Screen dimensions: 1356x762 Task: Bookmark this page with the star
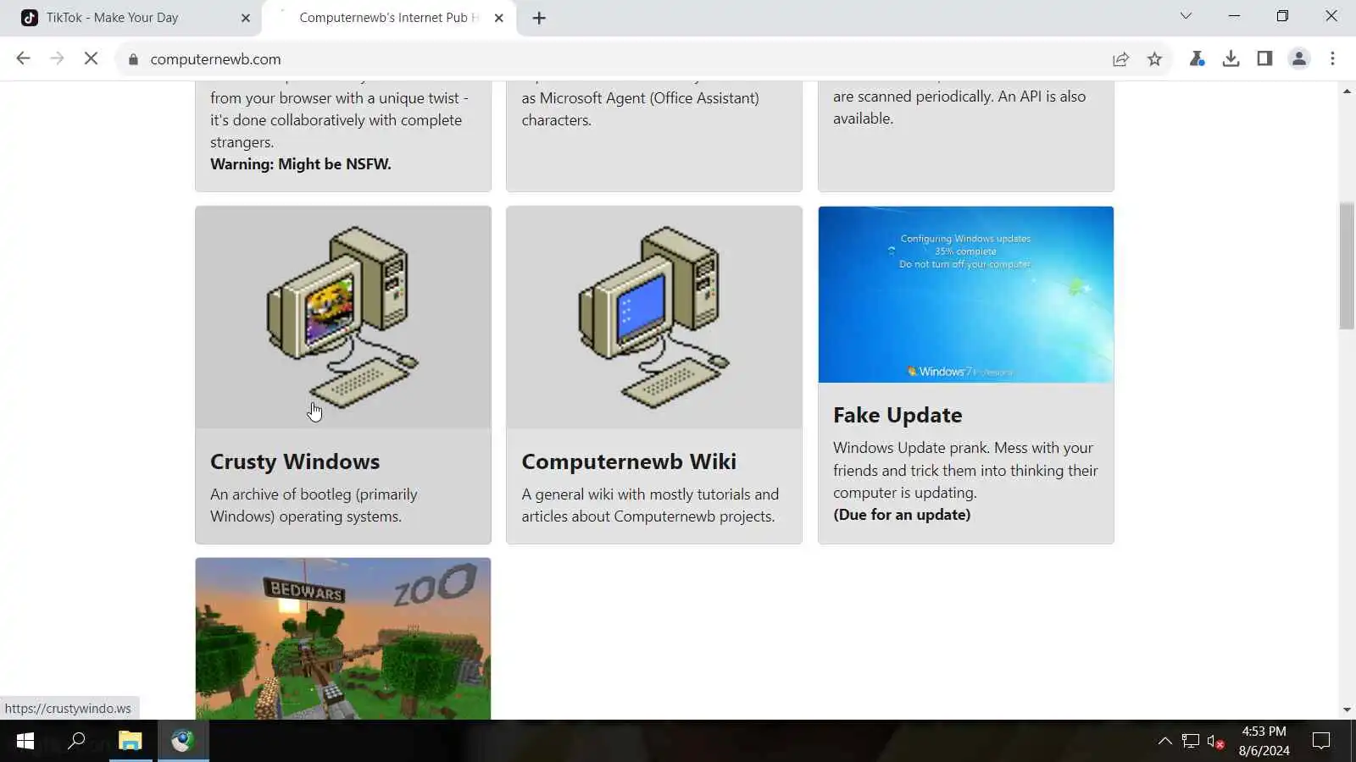pyautogui.click(x=1154, y=58)
